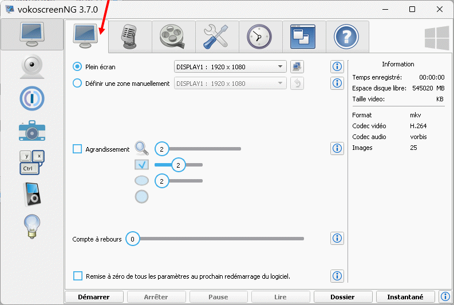Select the ellipse magnifier shape
The image size is (454, 305).
pos(141,181)
